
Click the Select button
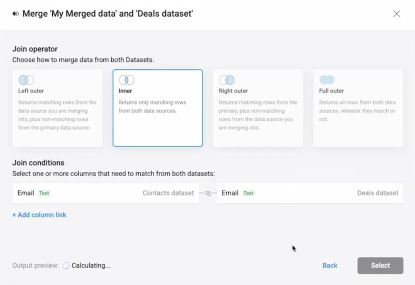pos(380,266)
